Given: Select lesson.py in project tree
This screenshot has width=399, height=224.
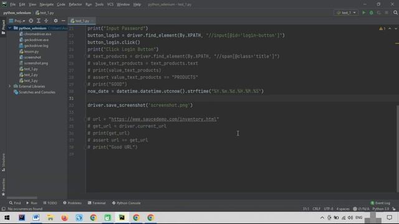Looking at the screenshot, I should [x=29, y=52].
